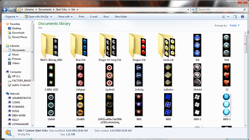
Task: Click the Burn toolbar button
Action: [x=106, y=17]
